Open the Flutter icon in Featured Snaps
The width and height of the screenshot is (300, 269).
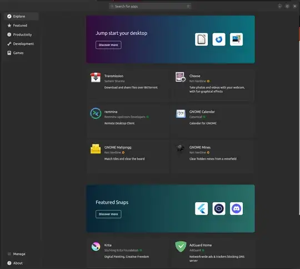point(201,208)
